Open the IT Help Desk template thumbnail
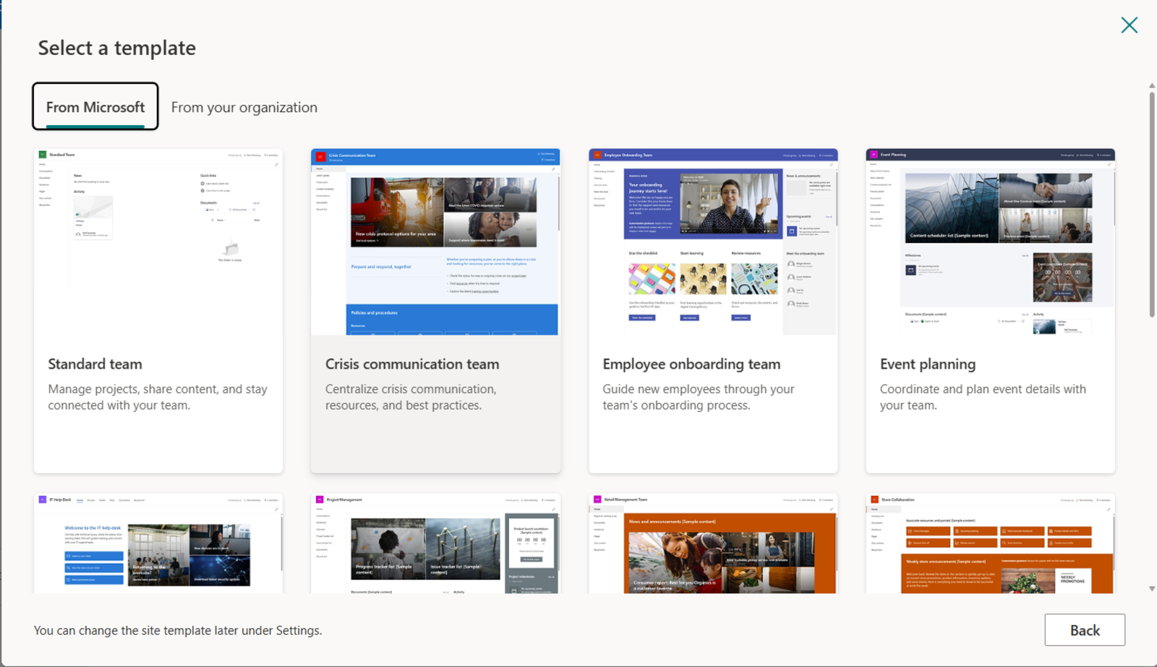 [x=158, y=544]
